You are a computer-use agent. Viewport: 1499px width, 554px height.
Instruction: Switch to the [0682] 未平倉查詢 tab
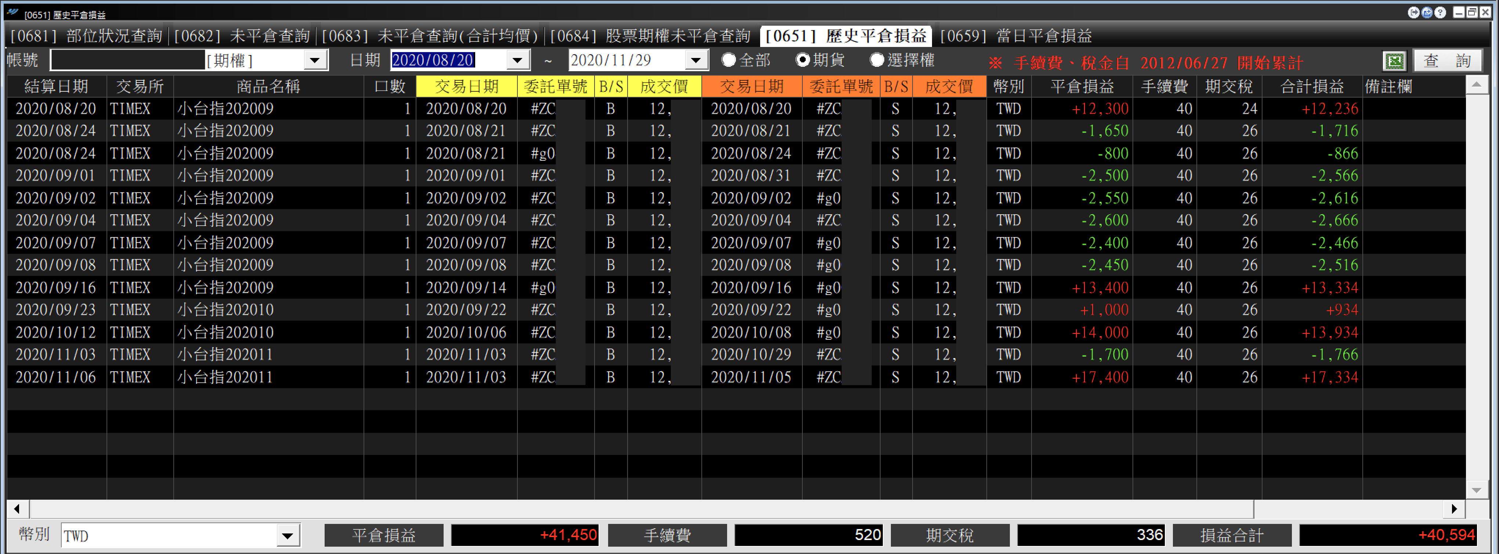pos(242,36)
